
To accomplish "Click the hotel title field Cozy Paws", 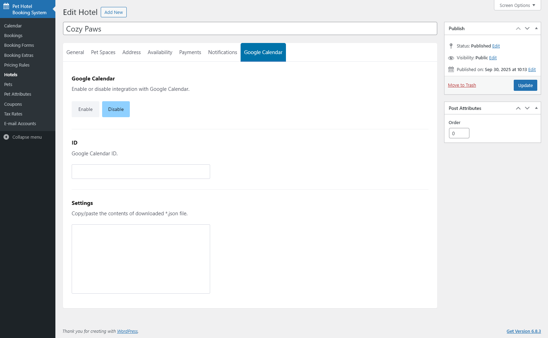I will pos(250,28).
